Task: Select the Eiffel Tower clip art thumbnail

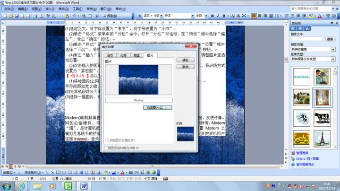Action: click(322, 138)
